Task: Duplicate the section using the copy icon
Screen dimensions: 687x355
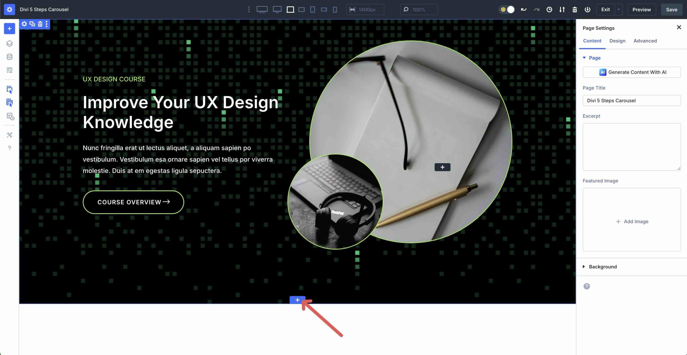Action: 32,24
